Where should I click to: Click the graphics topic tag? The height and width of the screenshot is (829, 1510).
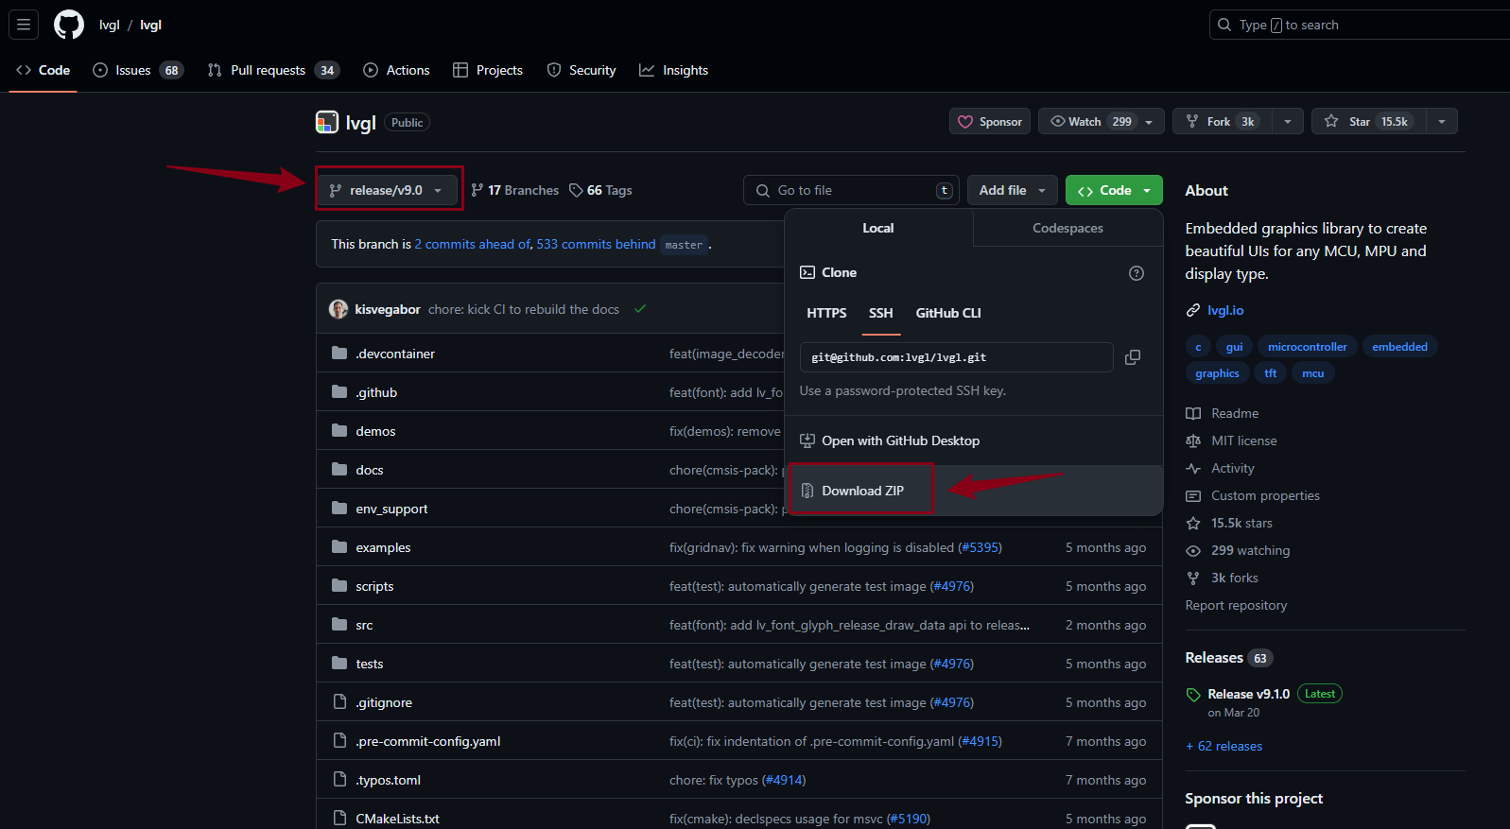pos(1217,373)
